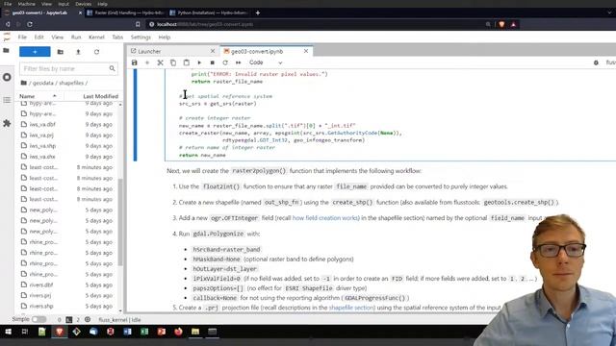Viewport: 616px width, 346px height.
Task: Click fluss_kernel Idle status text
Action: [x=119, y=320]
